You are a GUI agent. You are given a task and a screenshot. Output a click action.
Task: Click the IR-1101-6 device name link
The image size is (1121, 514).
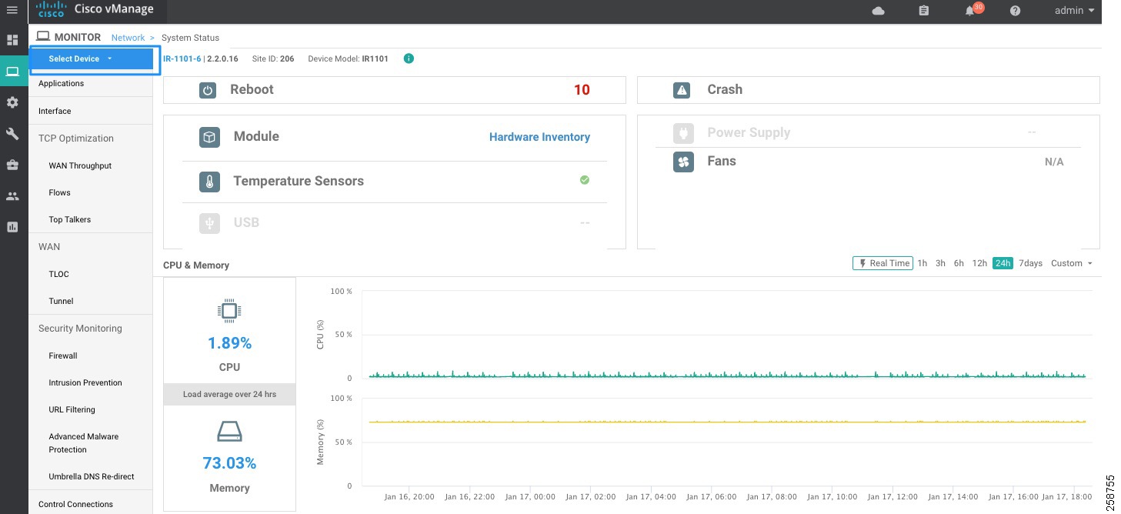(182, 58)
